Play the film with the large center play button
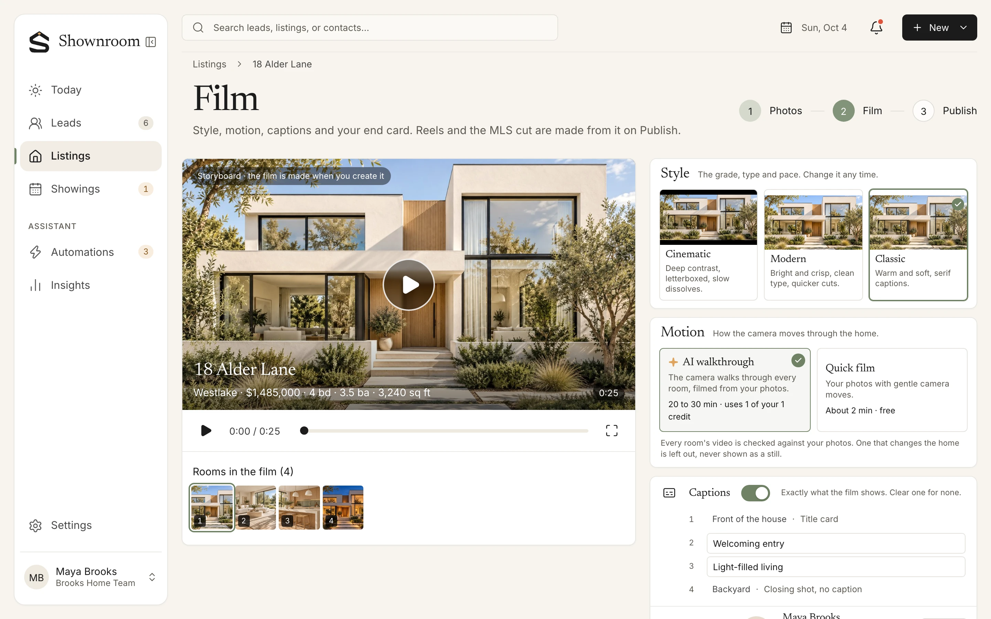The height and width of the screenshot is (619, 991). pyautogui.click(x=408, y=284)
